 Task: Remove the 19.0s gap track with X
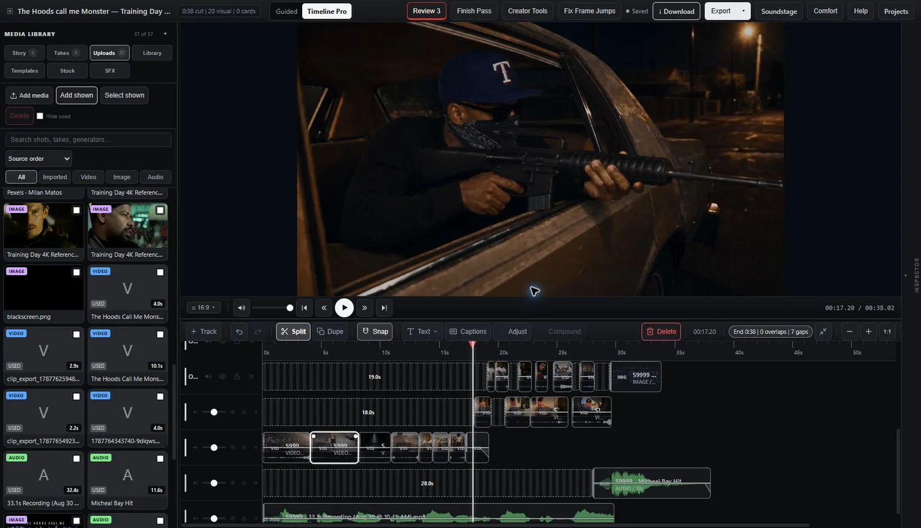coord(251,377)
